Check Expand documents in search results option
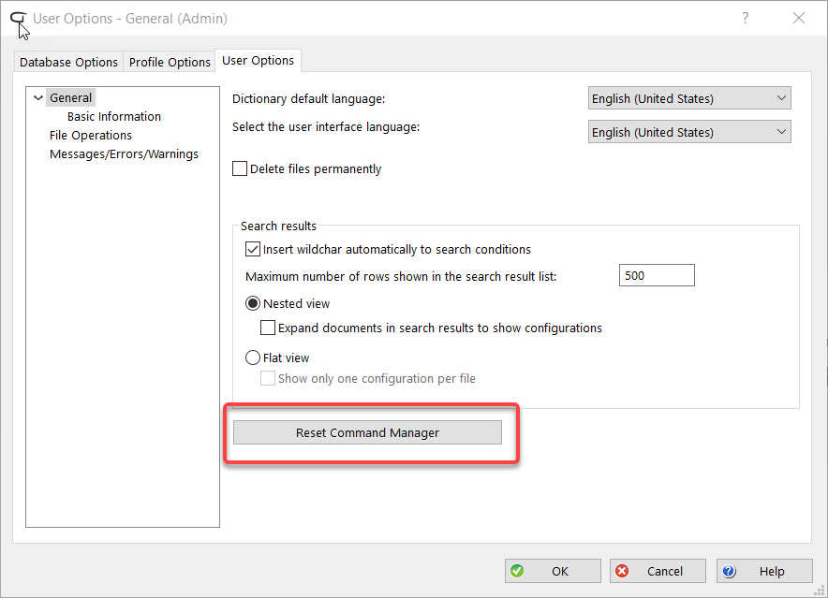 [x=268, y=328]
